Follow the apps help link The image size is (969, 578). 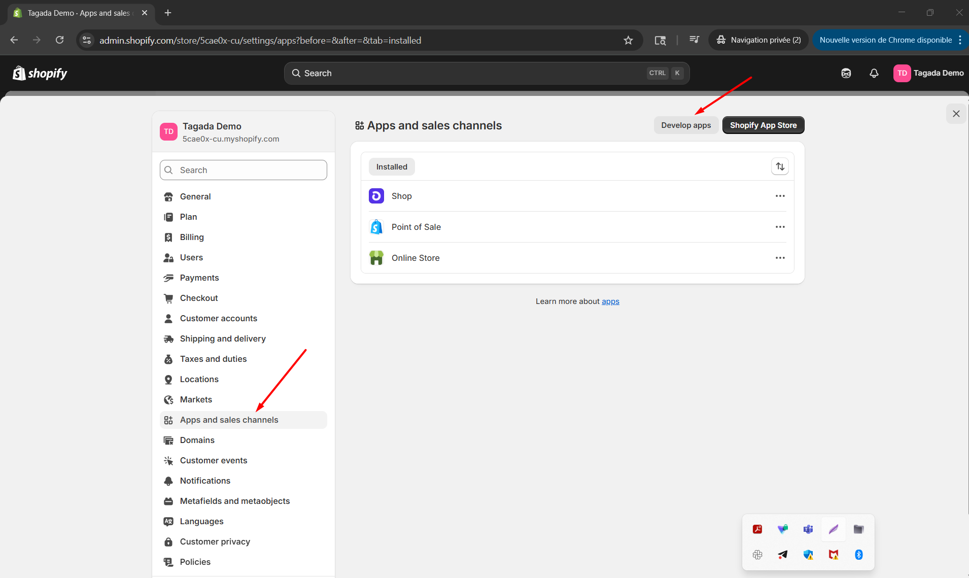point(610,301)
